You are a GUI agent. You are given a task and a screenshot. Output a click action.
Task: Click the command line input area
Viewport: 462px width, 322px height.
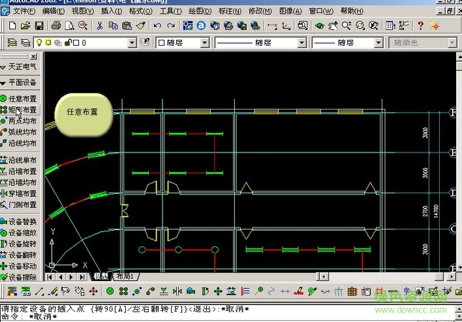[196, 317]
